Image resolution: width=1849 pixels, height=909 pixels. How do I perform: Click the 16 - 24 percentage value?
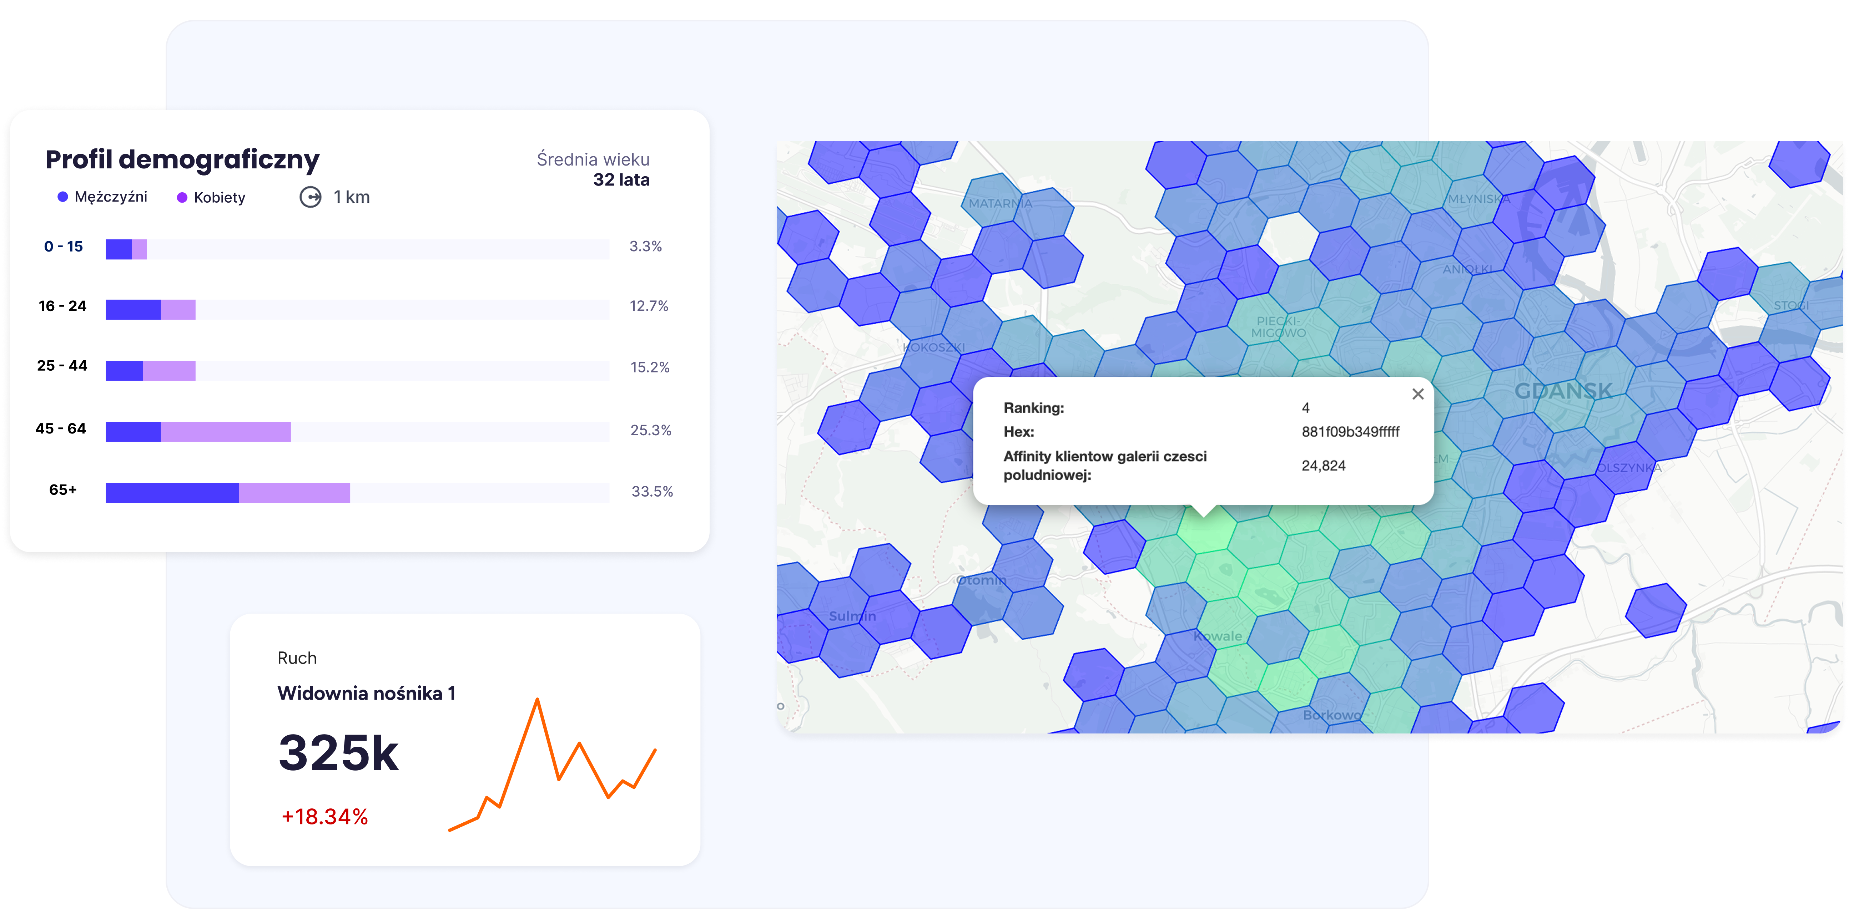648,306
